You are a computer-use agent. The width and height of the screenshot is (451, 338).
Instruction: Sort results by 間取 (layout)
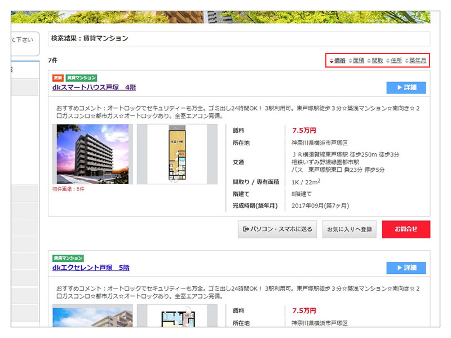tap(377, 61)
